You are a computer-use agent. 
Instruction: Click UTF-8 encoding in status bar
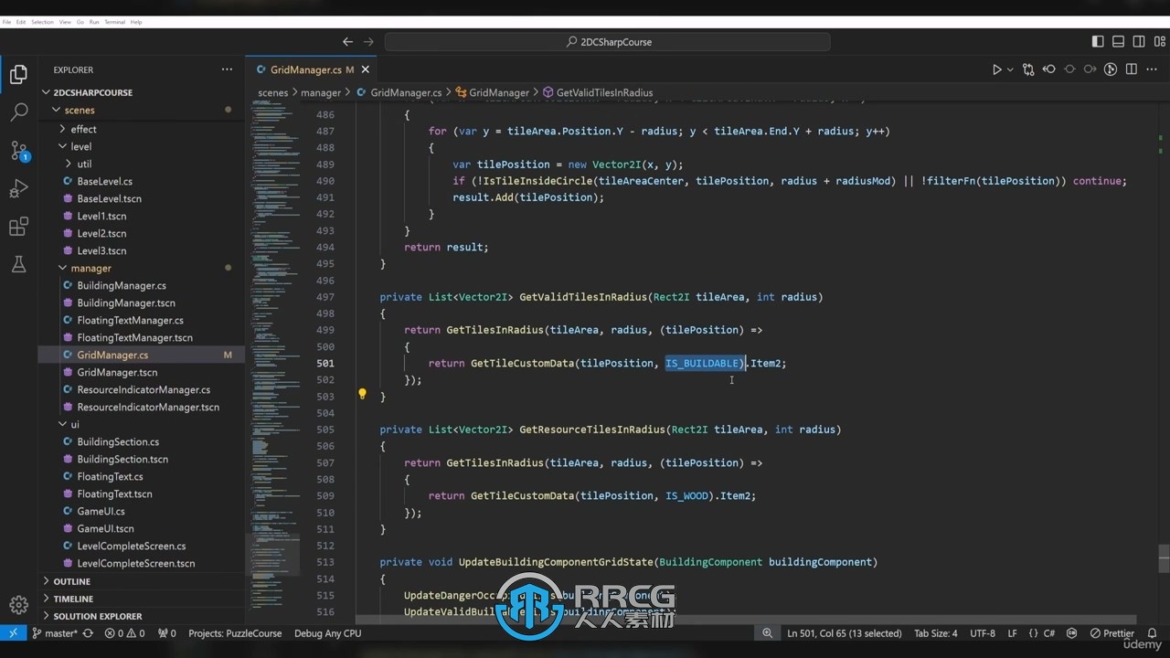click(983, 633)
